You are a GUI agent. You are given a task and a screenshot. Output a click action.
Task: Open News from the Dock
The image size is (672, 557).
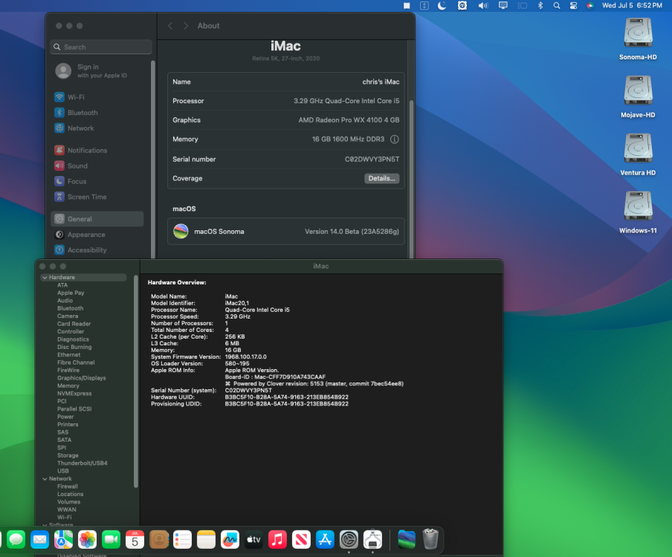[x=301, y=539]
